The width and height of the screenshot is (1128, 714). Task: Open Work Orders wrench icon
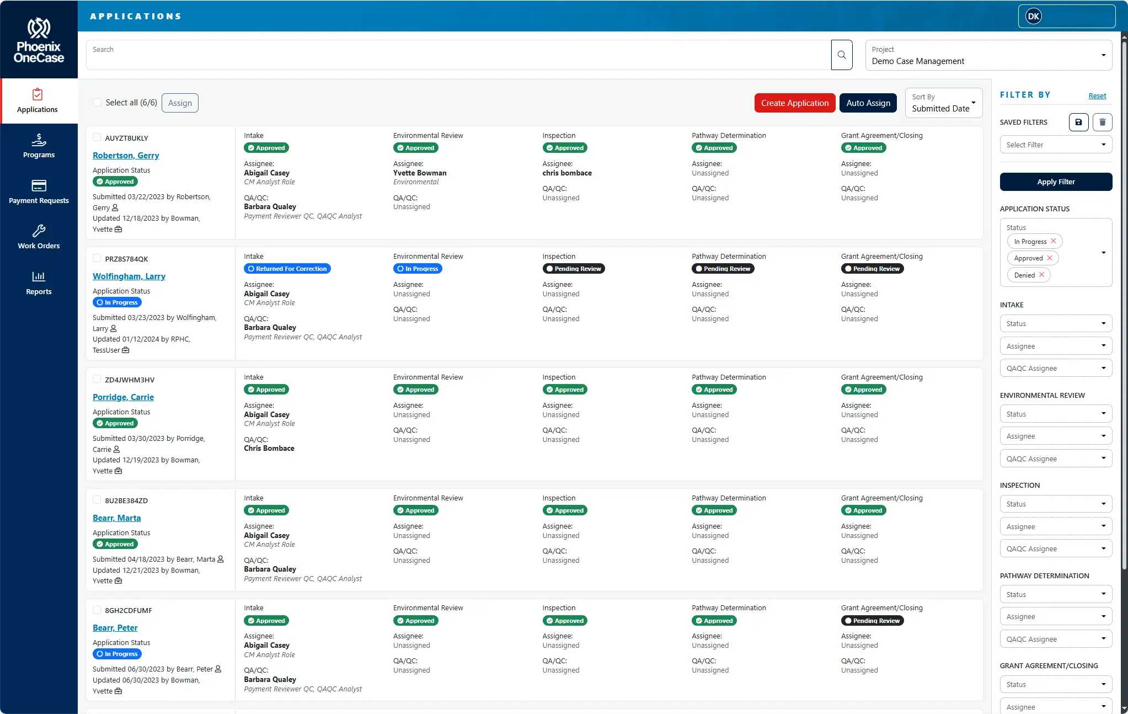tap(39, 231)
